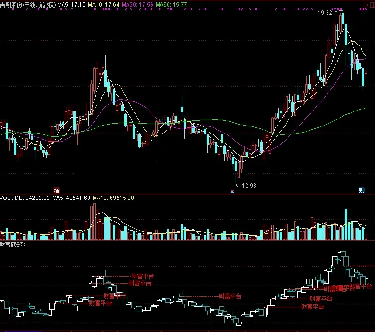Screen dimensions: 375x332
Task: Click the 吉翔股份(日线.前复权) chart title
Action: click(x=28, y=5)
